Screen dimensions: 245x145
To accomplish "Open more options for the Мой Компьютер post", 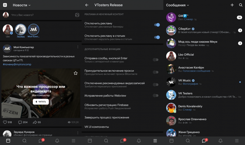I will pyautogui.click(x=78, y=47).
